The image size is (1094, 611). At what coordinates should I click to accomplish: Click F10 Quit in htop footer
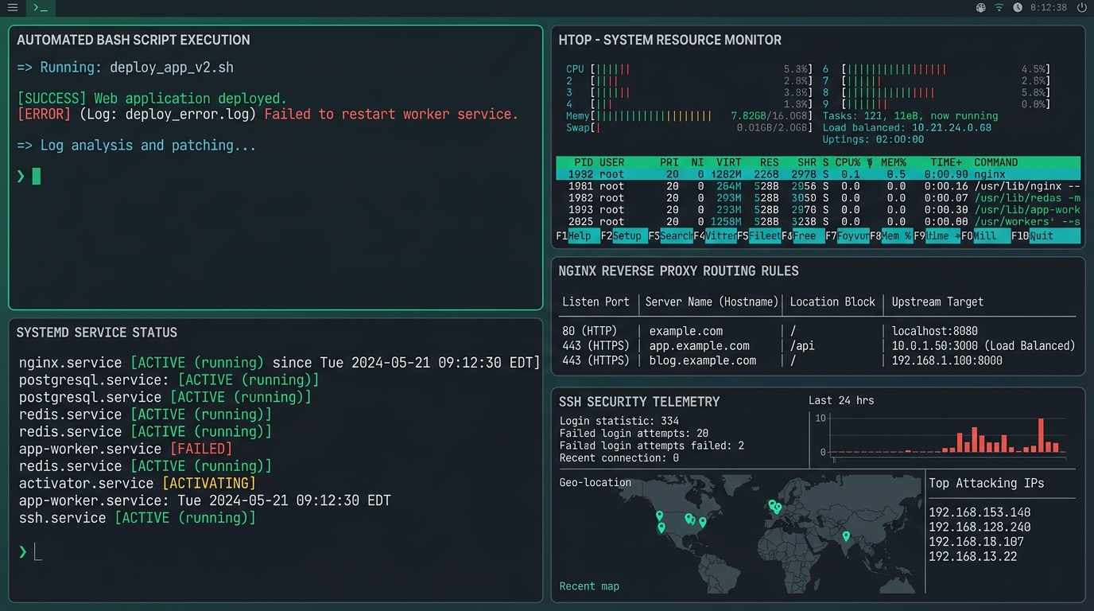(x=1046, y=236)
